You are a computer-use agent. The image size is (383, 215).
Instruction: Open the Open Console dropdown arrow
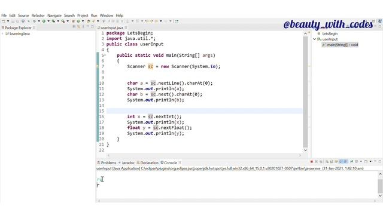pos(370,162)
